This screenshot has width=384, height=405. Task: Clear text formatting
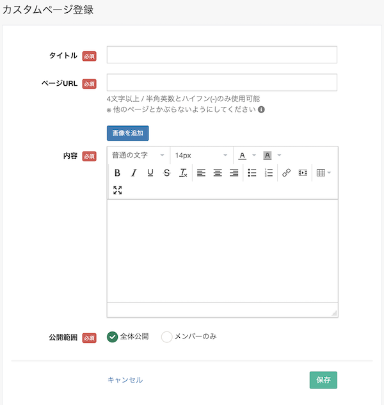click(x=183, y=173)
